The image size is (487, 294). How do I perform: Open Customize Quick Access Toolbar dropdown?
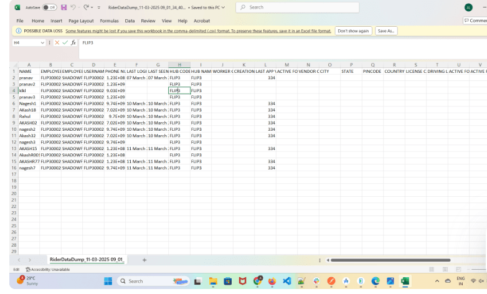99,7
